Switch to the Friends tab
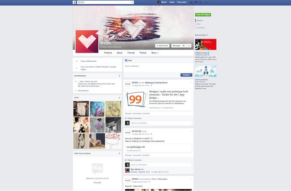Screen dimensions: 291x191 tap(131, 53)
